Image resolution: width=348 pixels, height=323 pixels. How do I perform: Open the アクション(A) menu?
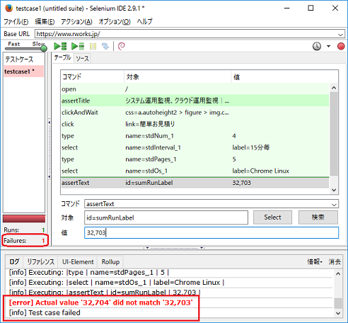[x=76, y=22]
